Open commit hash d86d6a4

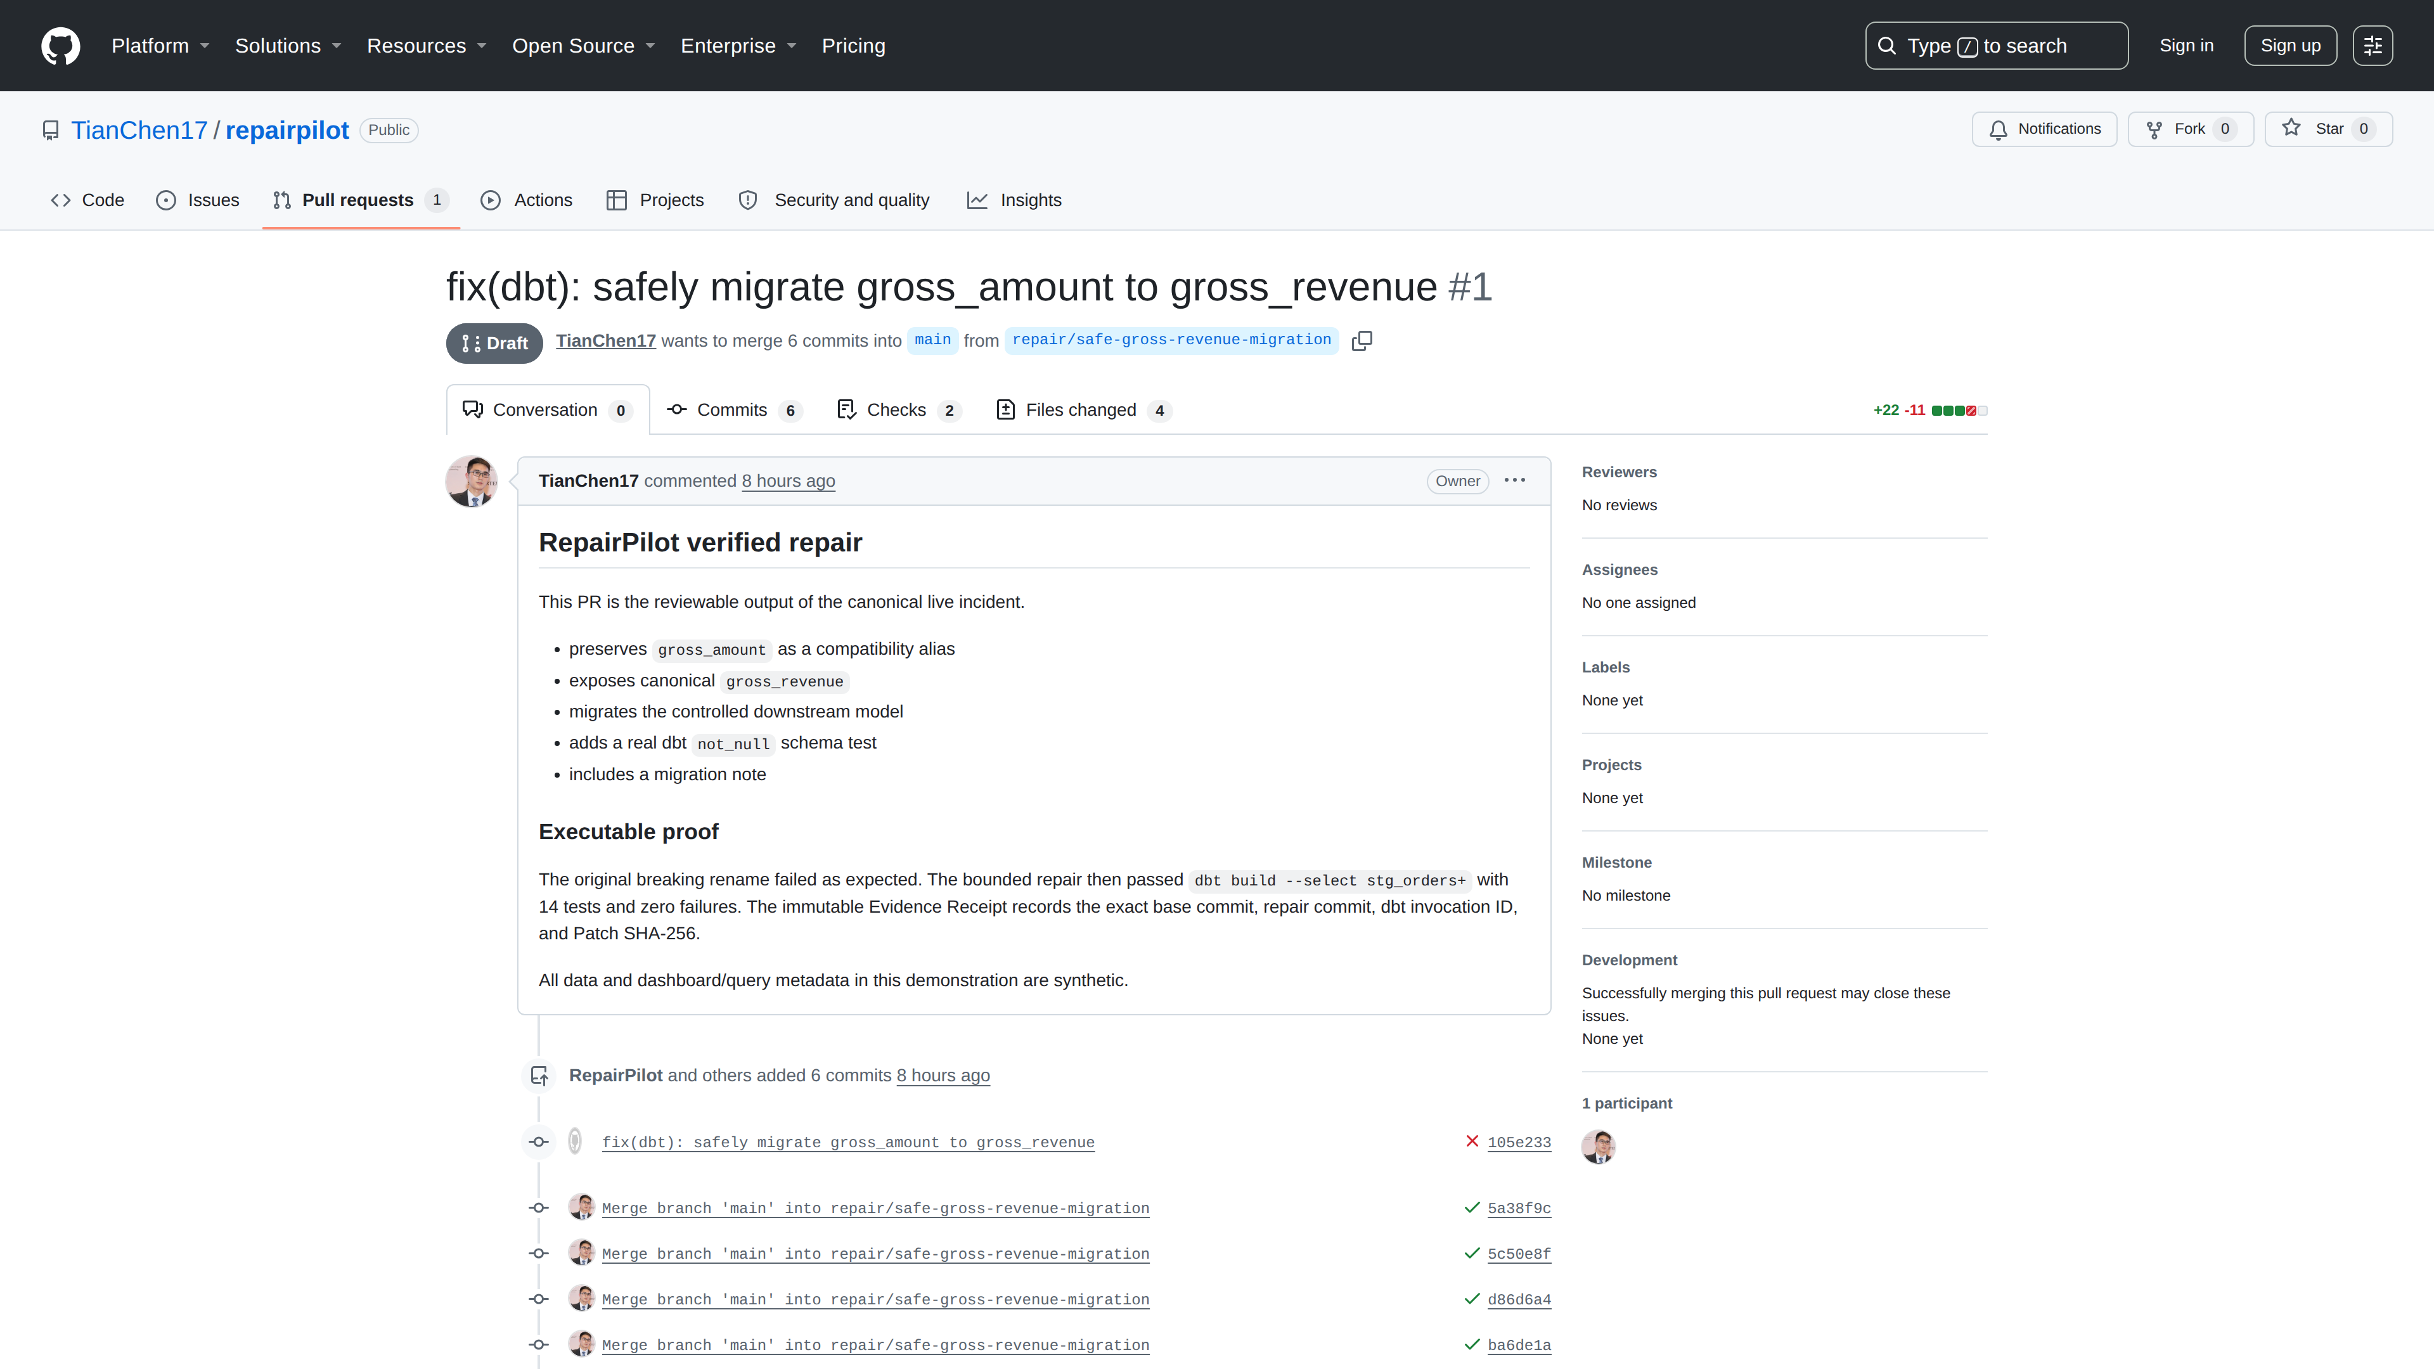[x=1519, y=1299]
